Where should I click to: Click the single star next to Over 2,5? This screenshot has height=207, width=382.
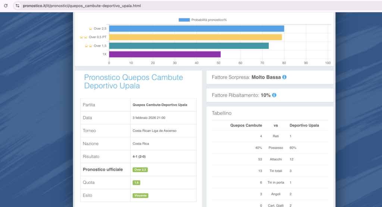[90, 29]
